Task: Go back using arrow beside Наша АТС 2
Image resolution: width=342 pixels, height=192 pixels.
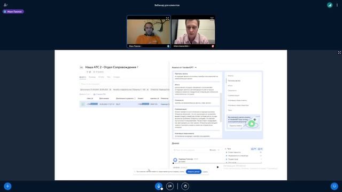Action: [x=81, y=67]
